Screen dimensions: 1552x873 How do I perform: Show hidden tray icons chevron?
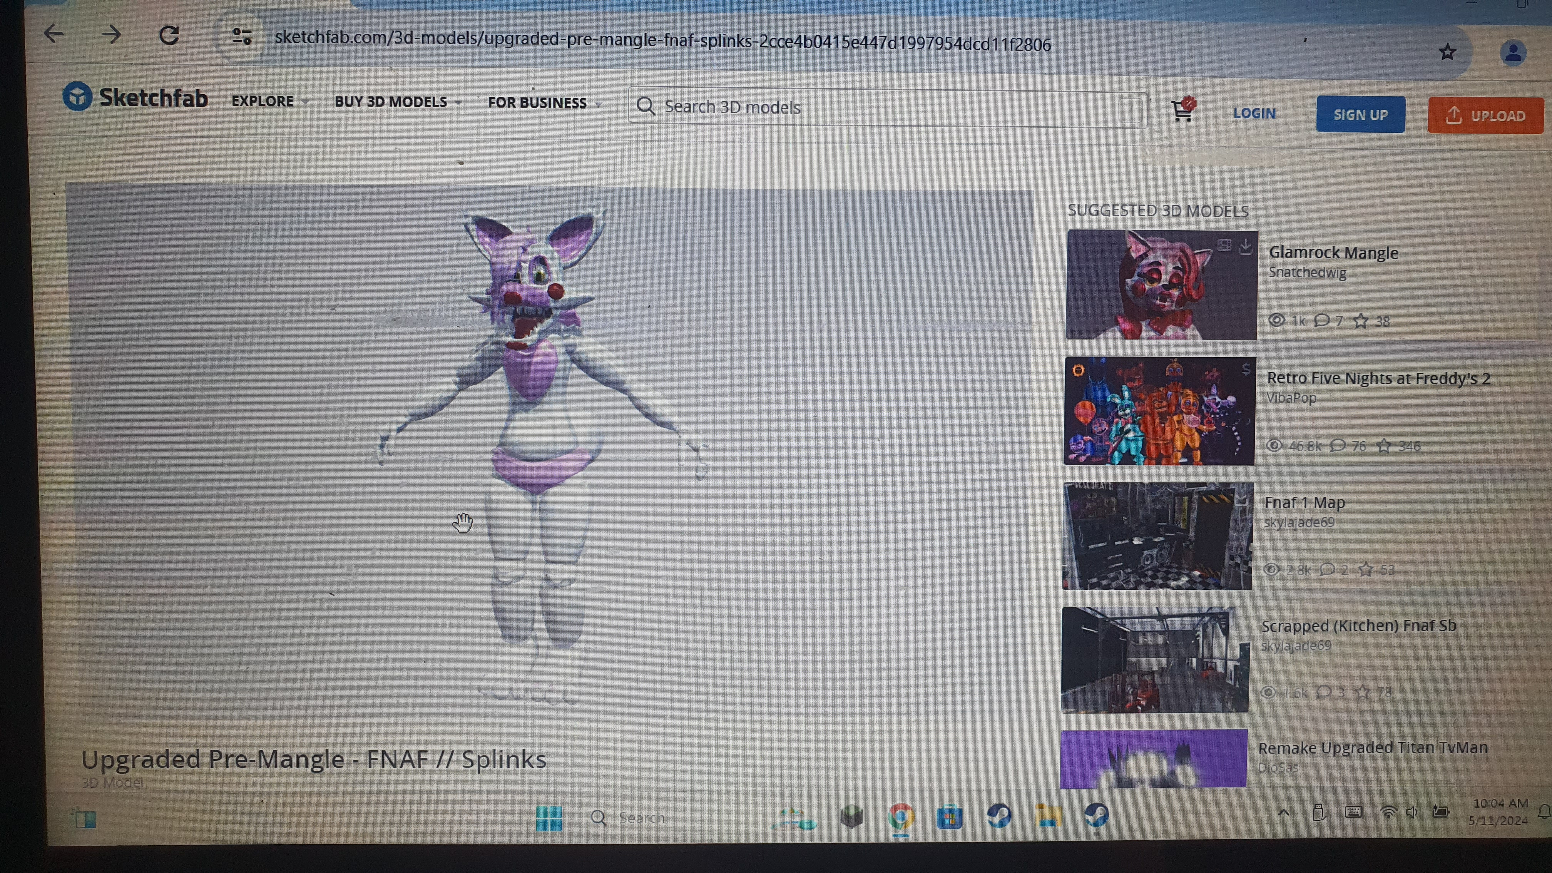[x=1284, y=813]
